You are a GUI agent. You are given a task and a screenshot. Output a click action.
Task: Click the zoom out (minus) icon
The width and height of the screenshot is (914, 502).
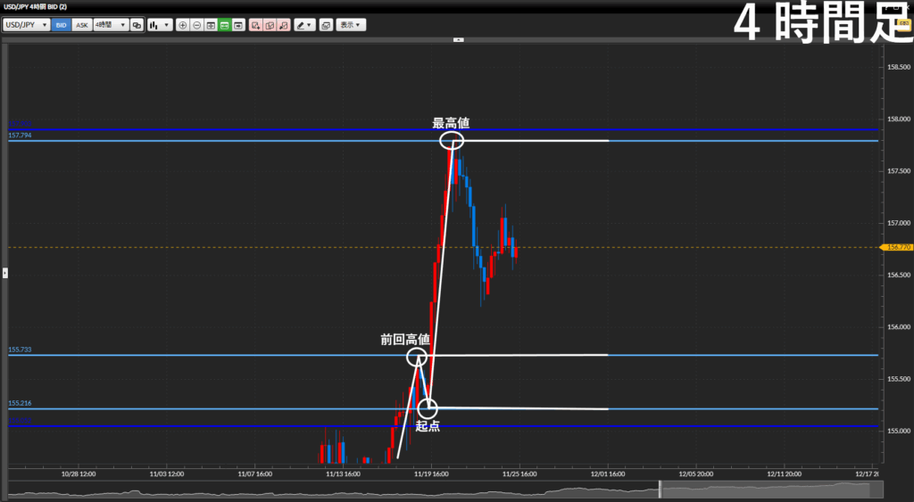196,25
